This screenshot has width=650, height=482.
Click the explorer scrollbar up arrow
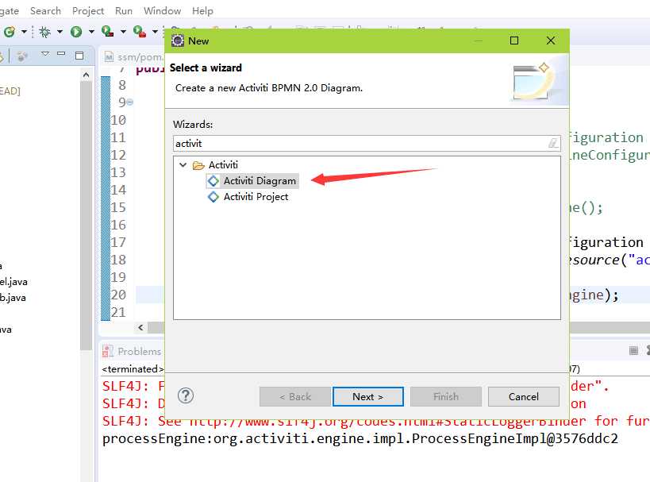pos(86,75)
